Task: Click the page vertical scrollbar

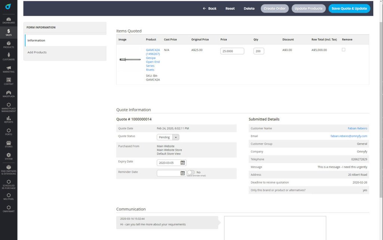Action: tap(381, 110)
